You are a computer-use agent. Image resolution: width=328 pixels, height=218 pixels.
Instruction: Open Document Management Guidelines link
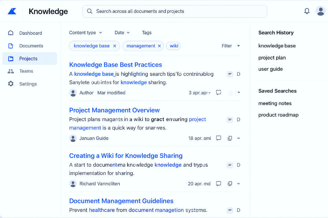[121, 201]
